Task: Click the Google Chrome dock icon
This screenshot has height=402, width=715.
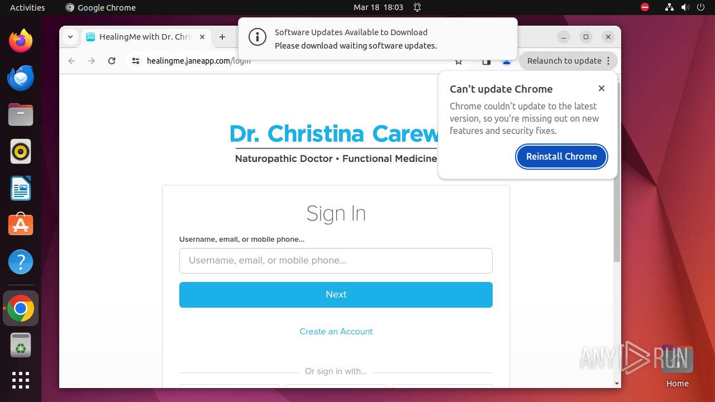Action: pos(21,308)
